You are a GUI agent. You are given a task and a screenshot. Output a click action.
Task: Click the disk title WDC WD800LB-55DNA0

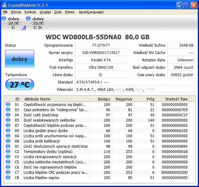(84, 37)
